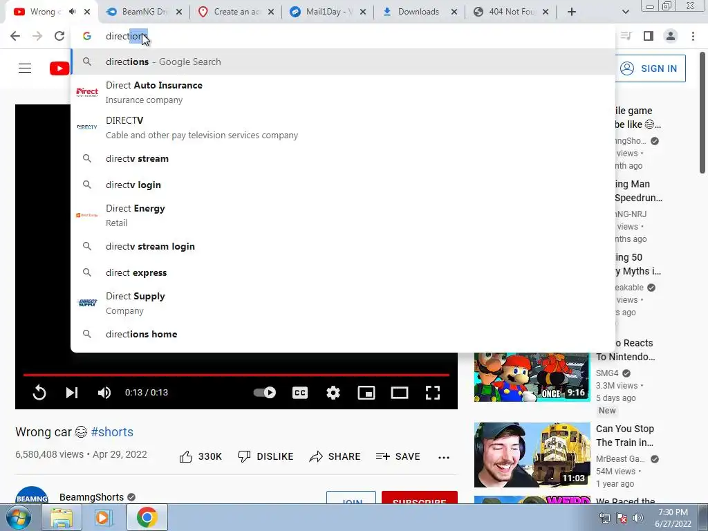Toggle closed captions CC button
The width and height of the screenshot is (708, 531).
(x=300, y=393)
